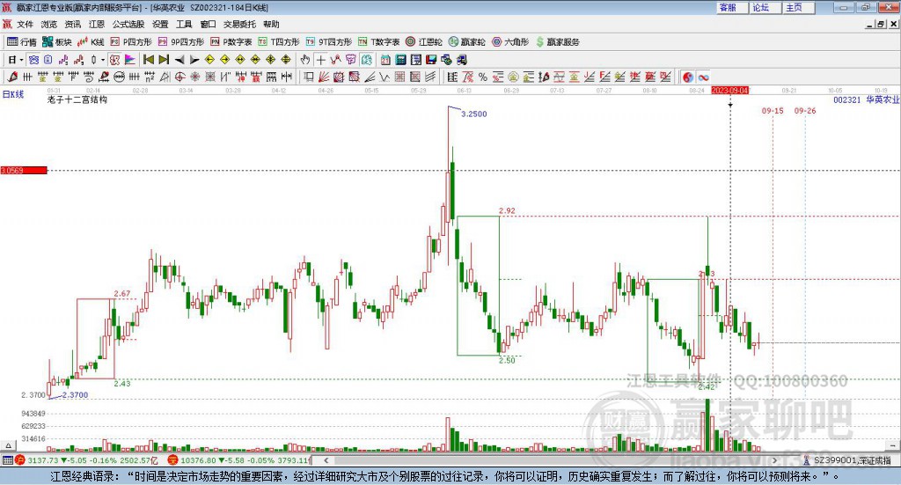Select the zigzag wave line tool
Screen dimensions: 901x485
point(385,77)
